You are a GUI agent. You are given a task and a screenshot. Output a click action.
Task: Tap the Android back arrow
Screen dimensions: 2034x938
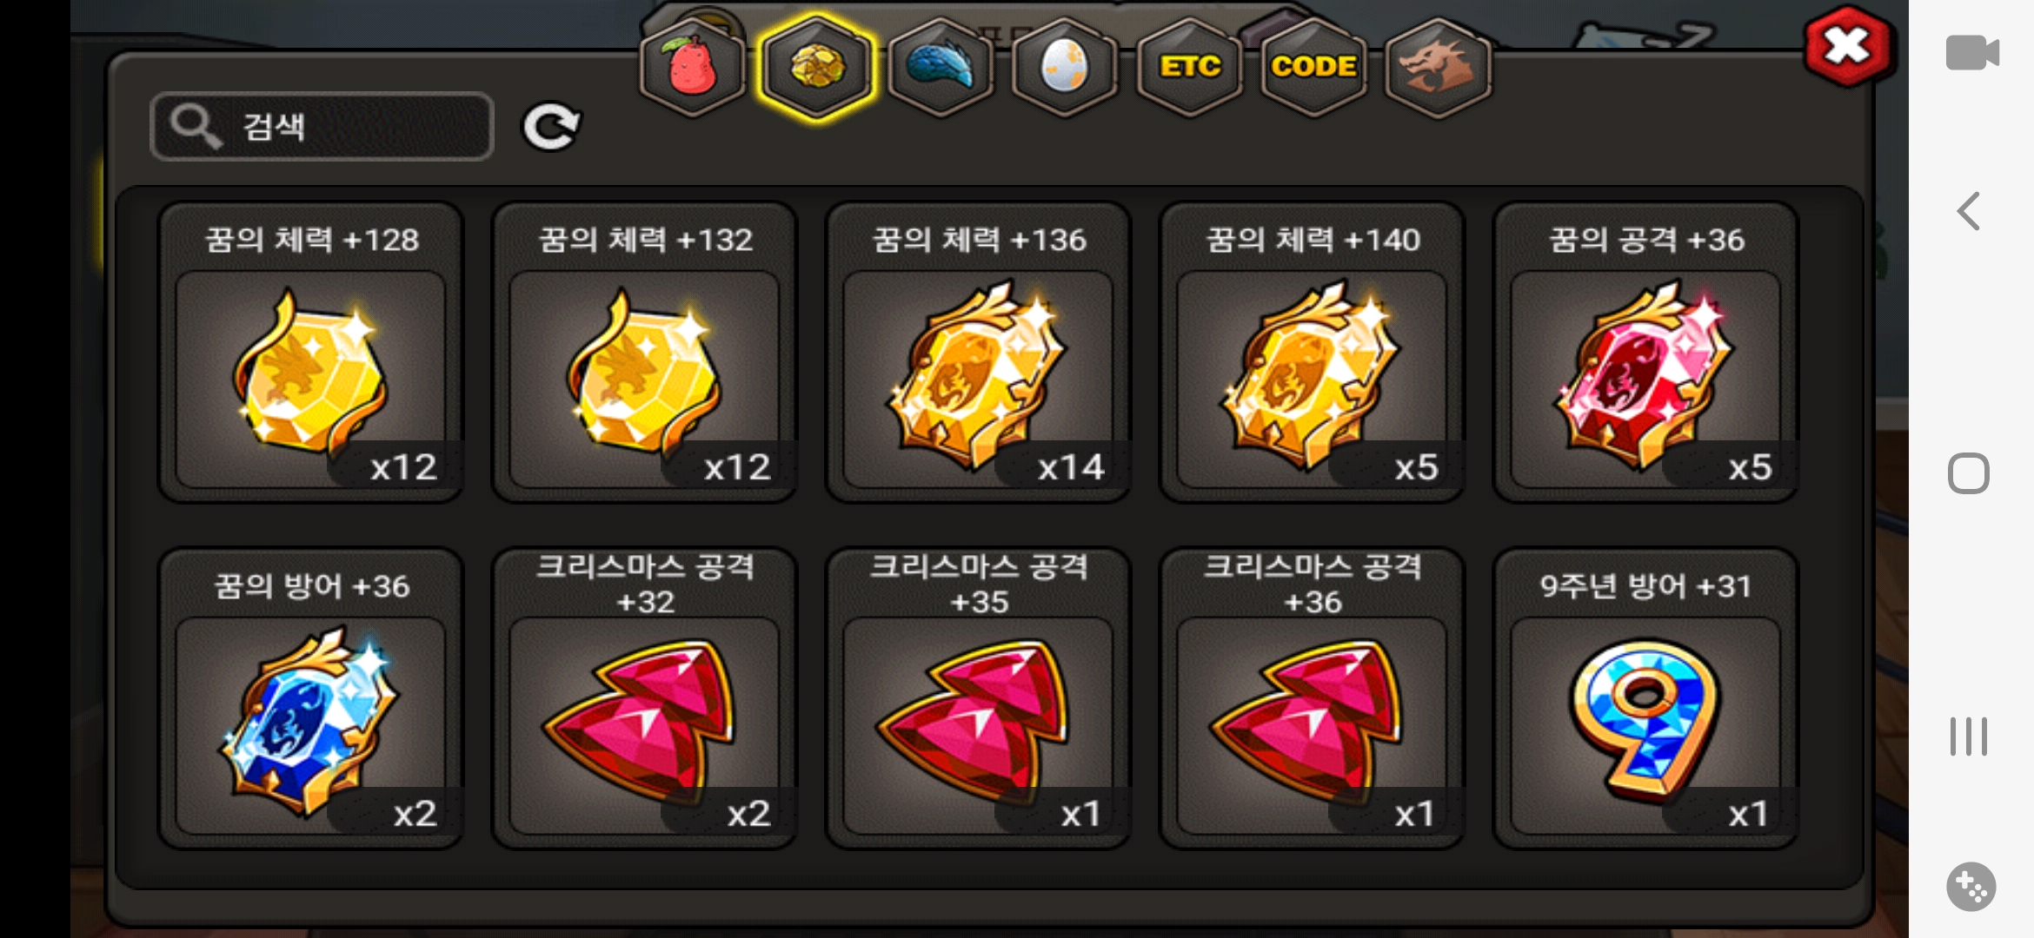[1969, 211]
